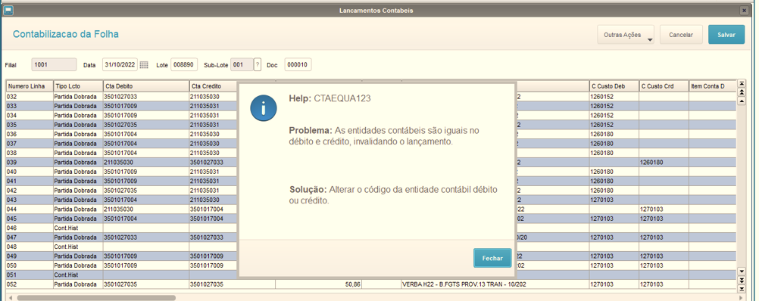This screenshot has height=301, width=759.
Task: Click the Tipo Lcto column header
Action: point(77,86)
